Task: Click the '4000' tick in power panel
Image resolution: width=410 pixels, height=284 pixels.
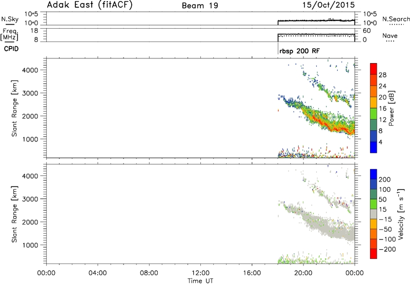Action: 30,70
